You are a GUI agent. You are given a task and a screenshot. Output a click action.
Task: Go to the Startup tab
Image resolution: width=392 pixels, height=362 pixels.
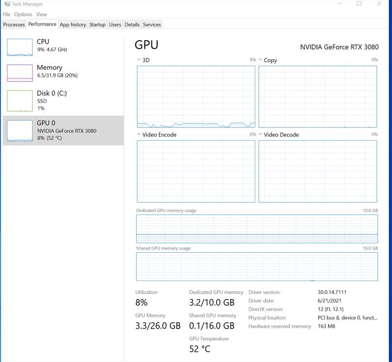click(x=97, y=25)
